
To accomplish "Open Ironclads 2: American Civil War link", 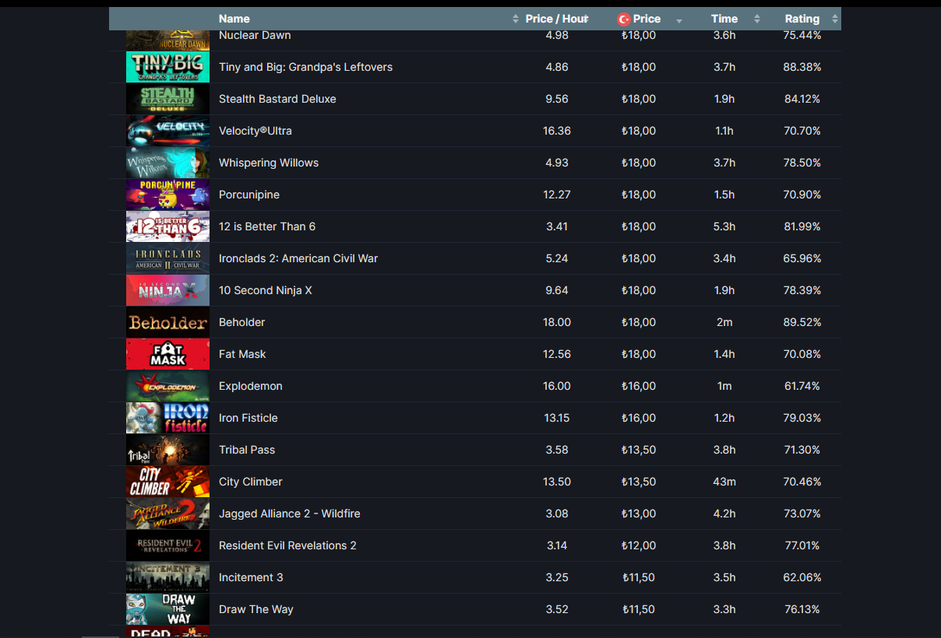I will [298, 258].
